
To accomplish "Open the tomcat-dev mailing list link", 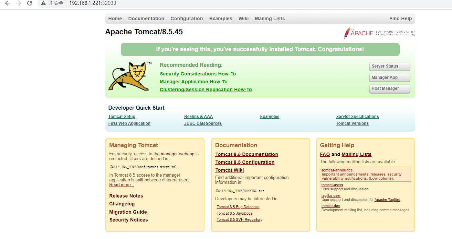I will pyautogui.click(x=331, y=206).
